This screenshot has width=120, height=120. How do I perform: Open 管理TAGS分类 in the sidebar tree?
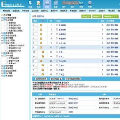click(14, 61)
